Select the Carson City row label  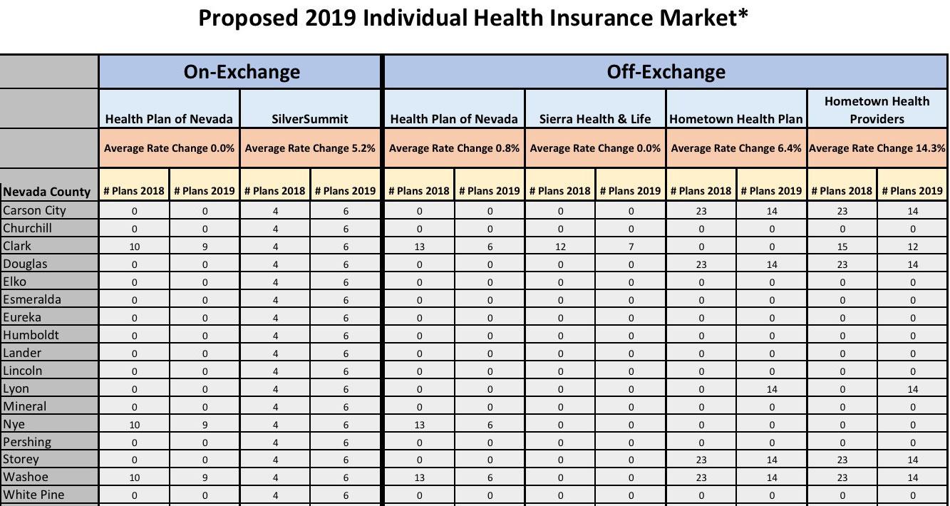34,210
